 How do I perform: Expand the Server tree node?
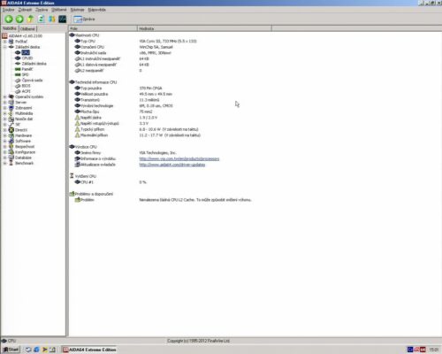tap(4, 103)
